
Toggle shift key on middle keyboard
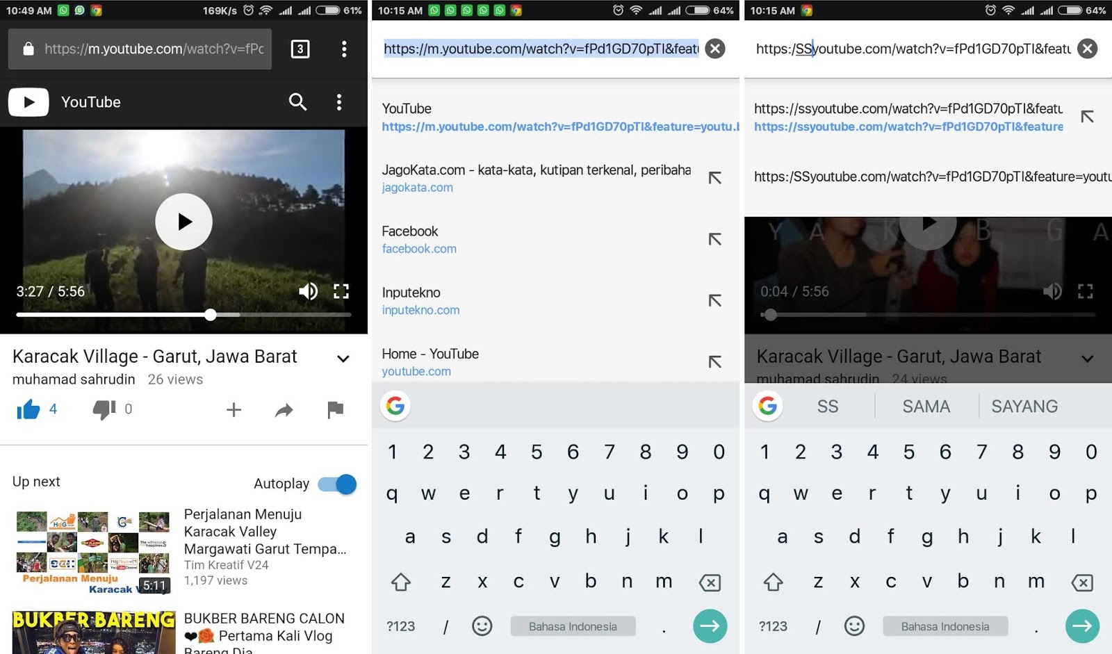click(x=401, y=582)
